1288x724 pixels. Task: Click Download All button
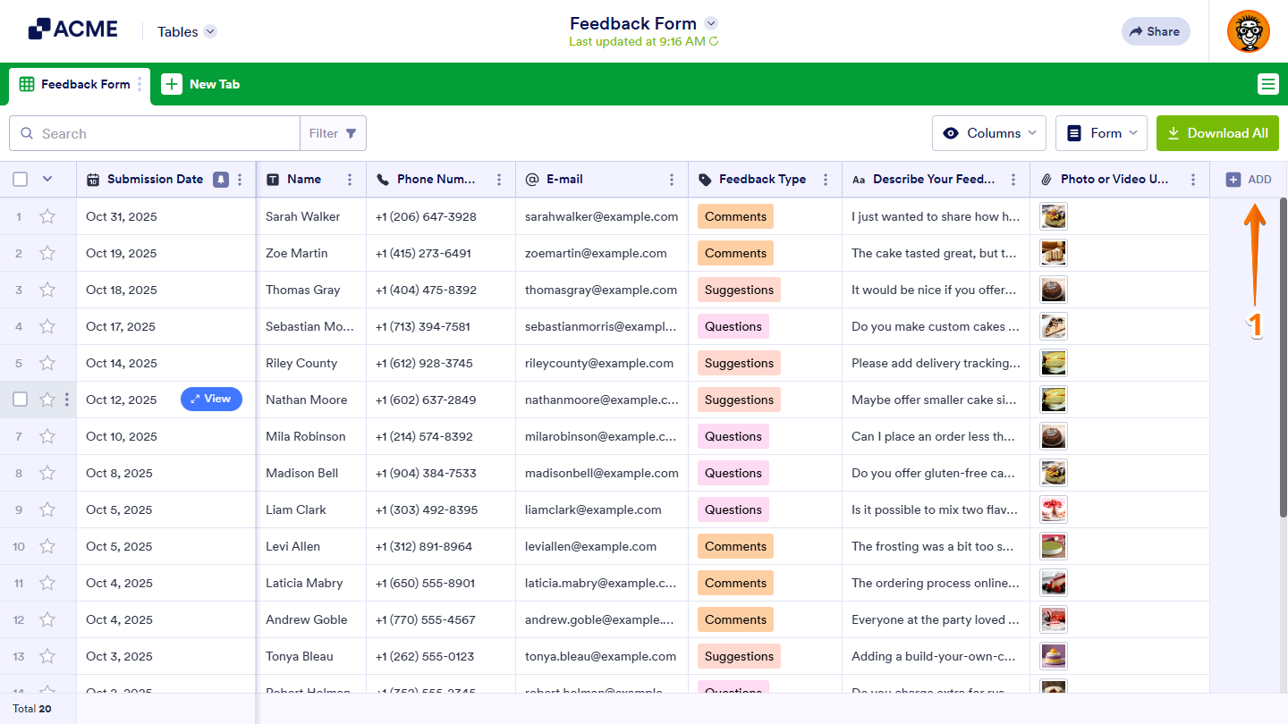[1217, 133]
